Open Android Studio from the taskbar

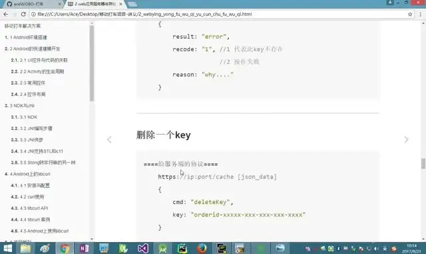(162, 248)
